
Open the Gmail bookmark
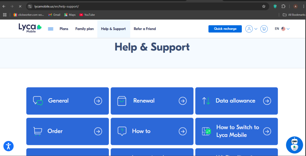click(x=54, y=15)
